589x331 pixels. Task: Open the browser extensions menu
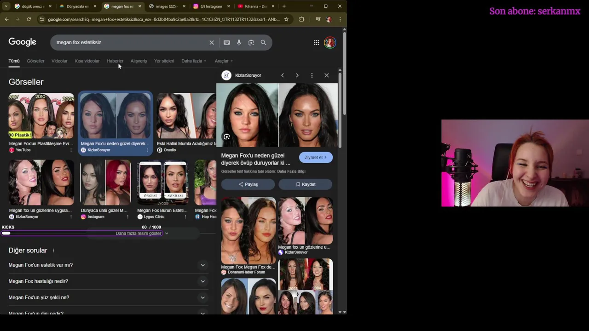coord(302,19)
